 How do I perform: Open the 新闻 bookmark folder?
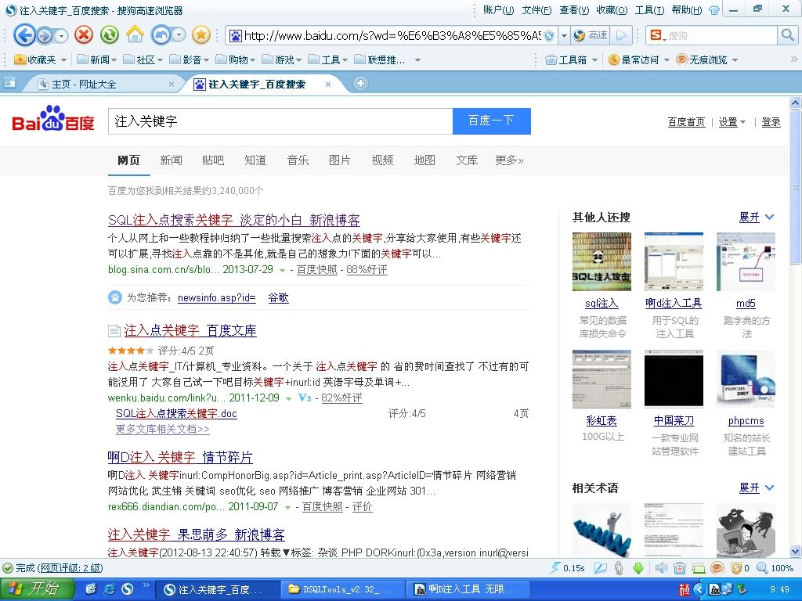96,59
